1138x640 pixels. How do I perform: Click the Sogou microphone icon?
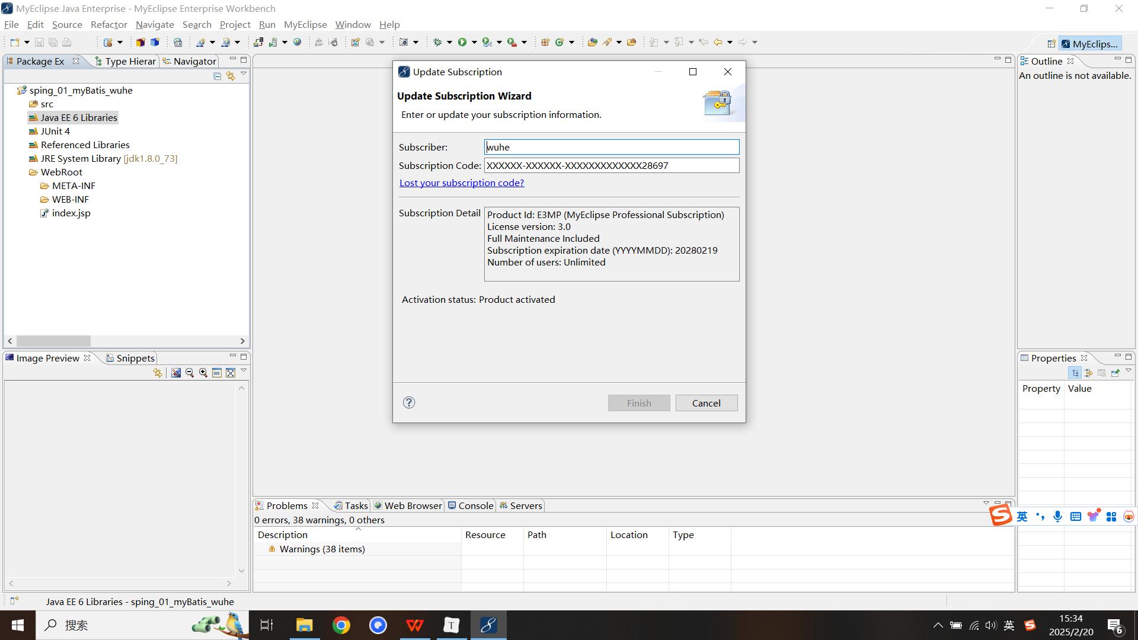tap(1058, 517)
